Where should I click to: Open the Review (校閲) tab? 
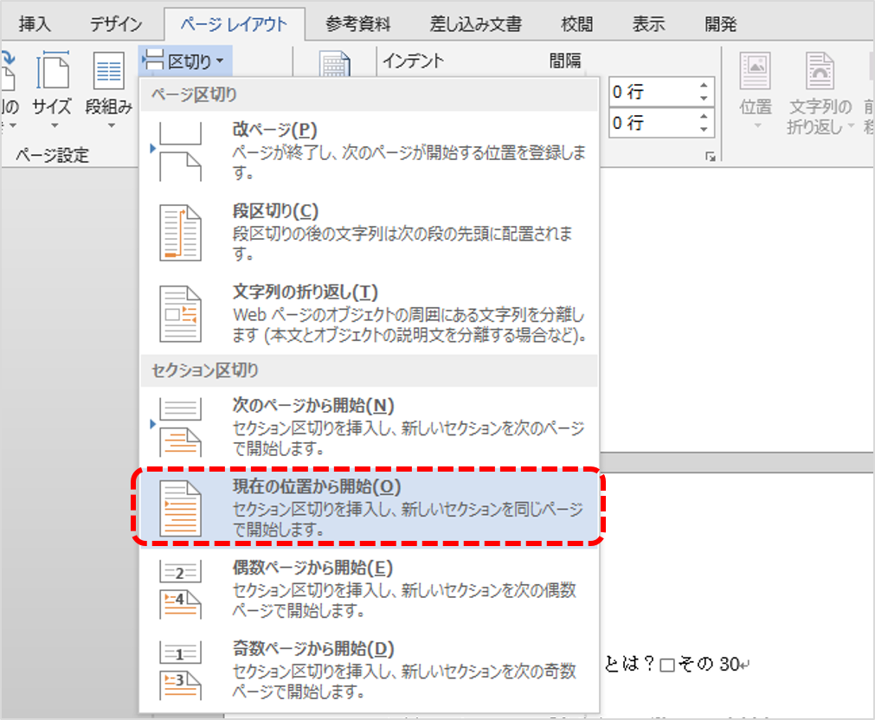coord(576,23)
